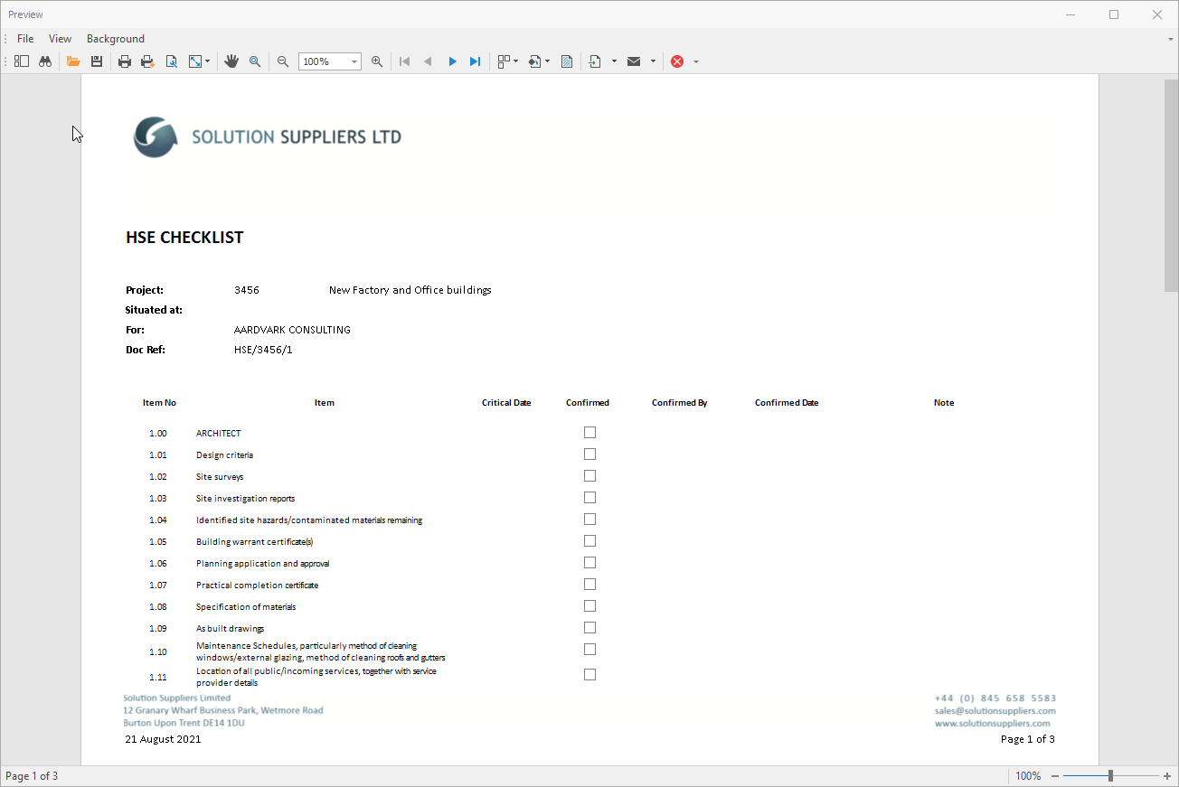Viewport: 1179px width, 787px height.
Task: Click the www.solutionsuppliers.com footer text
Action: 993,724
